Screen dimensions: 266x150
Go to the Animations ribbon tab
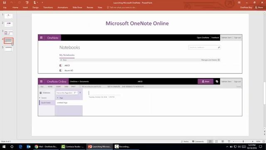click(63, 7)
